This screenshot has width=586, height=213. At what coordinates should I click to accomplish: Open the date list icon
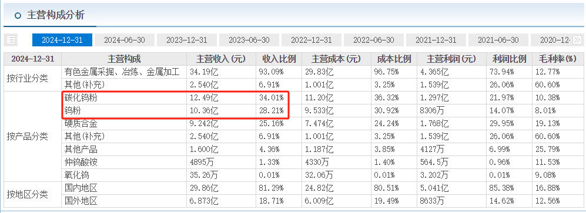pos(11,40)
